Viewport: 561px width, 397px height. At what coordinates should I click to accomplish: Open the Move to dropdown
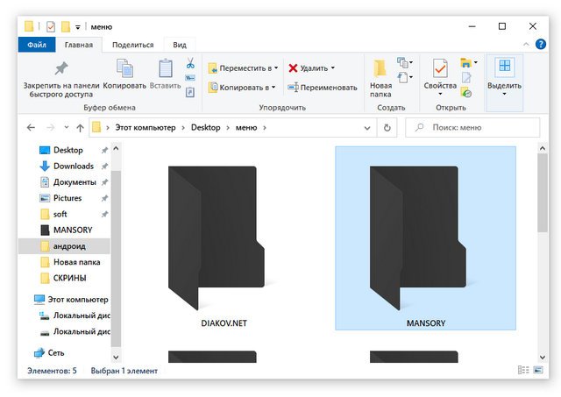click(243, 68)
